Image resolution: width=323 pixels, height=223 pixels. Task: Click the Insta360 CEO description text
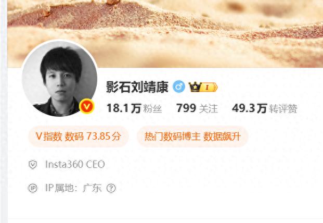point(75,165)
